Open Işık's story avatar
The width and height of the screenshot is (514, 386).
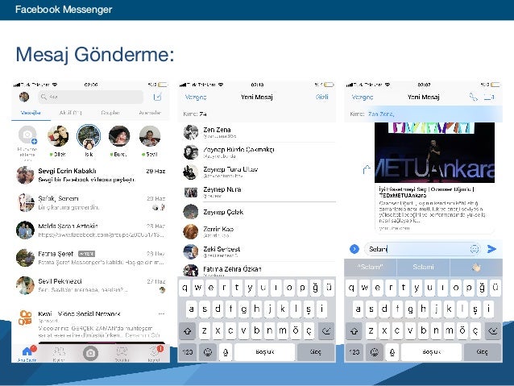point(89,136)
